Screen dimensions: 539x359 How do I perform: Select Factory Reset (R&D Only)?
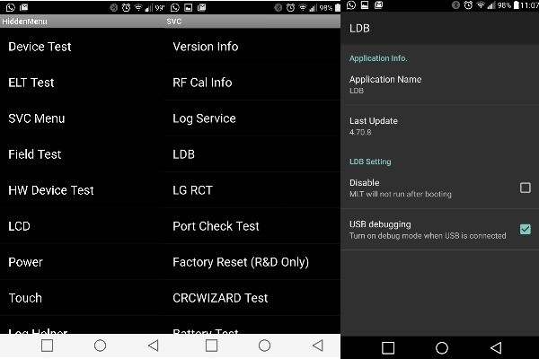tap(252, 262)
